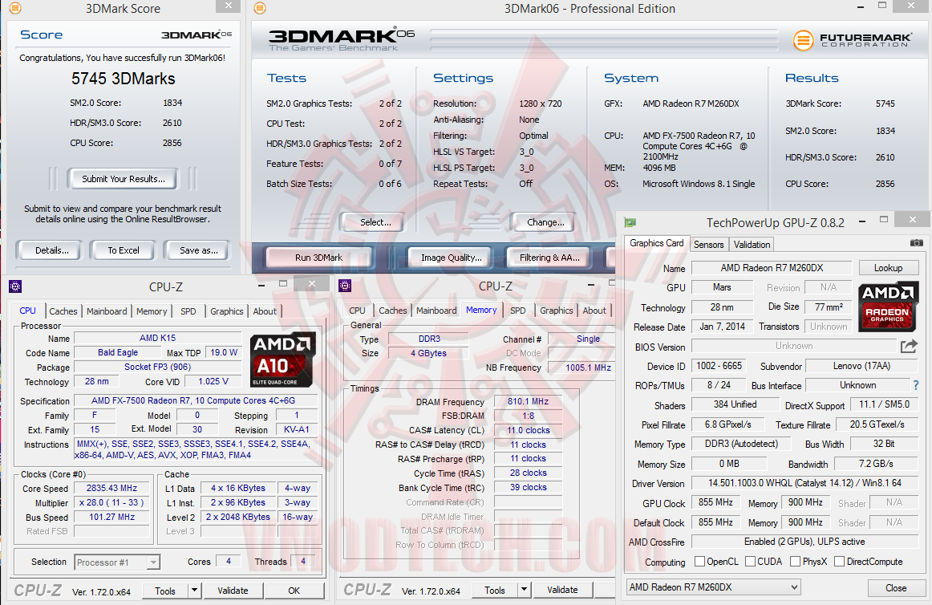Open Graphics tab in left CPU-Z
The width and height of the screenshot is (932, 605).
tap(226, 311)
